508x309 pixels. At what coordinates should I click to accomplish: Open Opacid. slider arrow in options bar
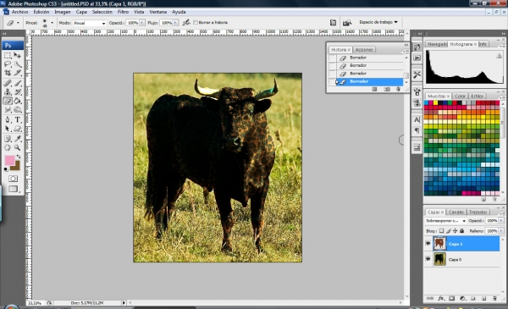[142, 23]
